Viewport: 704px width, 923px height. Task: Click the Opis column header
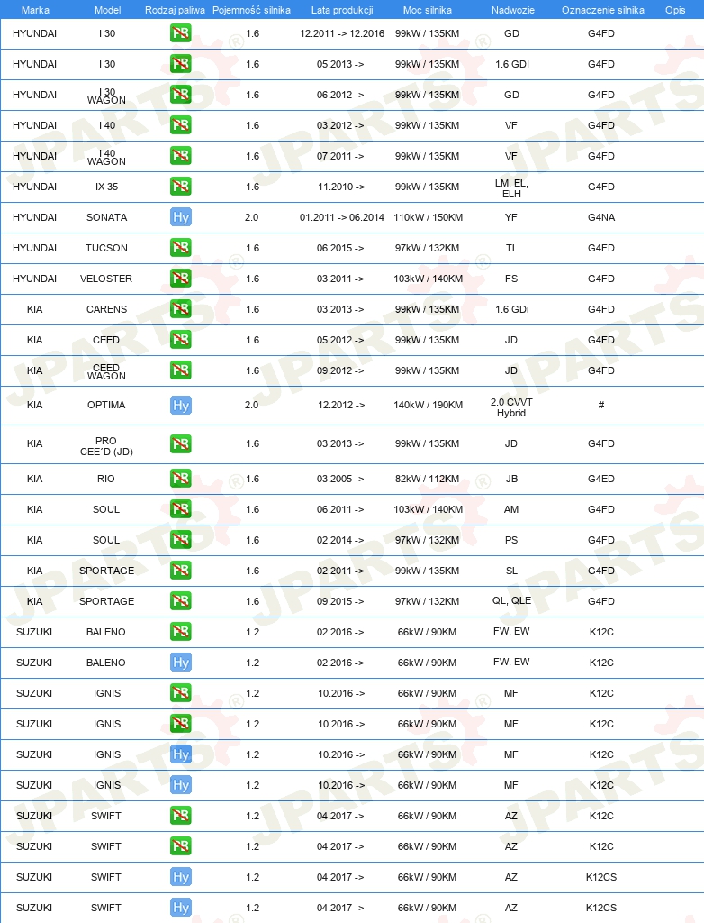tap(675, 10)
